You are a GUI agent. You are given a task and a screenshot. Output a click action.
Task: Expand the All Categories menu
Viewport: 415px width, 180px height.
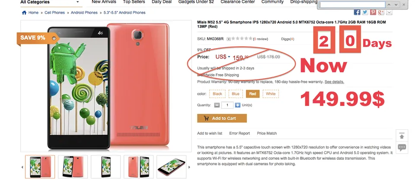(x=40, y=2)
